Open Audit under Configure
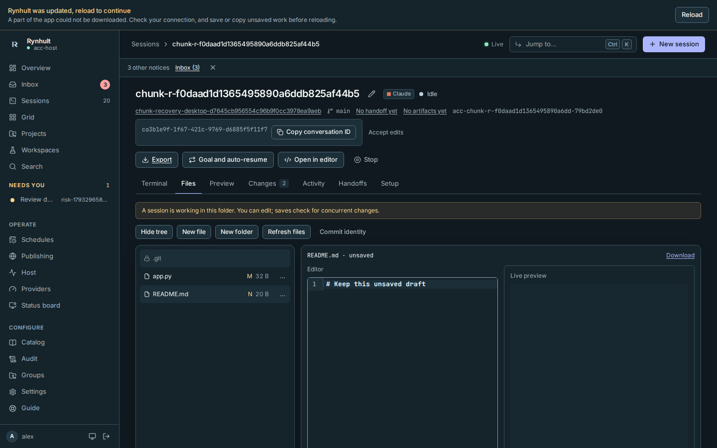The width and height of the screenshot is (717, 448). click(60, 358)
